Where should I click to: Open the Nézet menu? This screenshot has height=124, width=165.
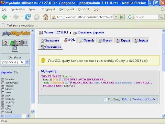[x=33, y=9]
